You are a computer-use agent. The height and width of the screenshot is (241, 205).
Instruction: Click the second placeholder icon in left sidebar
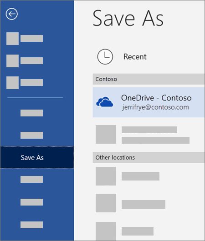(x=12, y=61)
